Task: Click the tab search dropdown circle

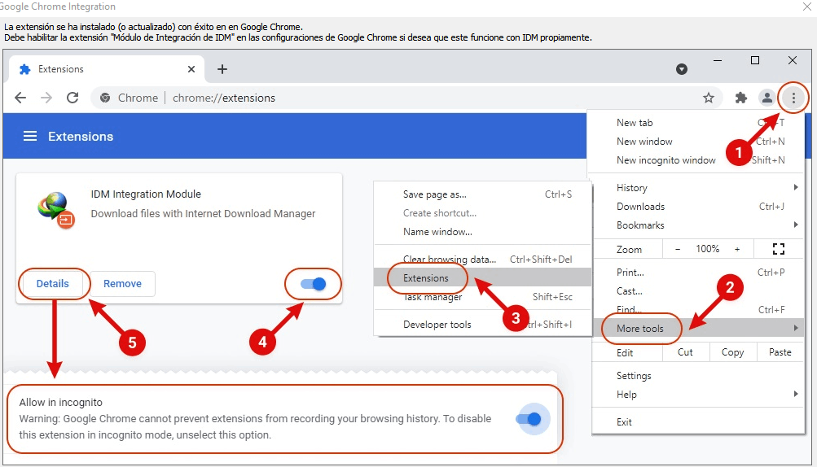Action: click(x=682, y=69)
